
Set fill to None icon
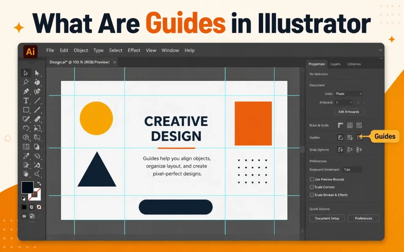pos(39,207)
